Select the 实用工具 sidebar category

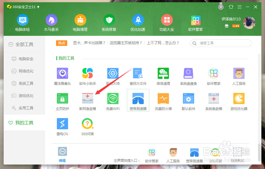tap(24, 108)
